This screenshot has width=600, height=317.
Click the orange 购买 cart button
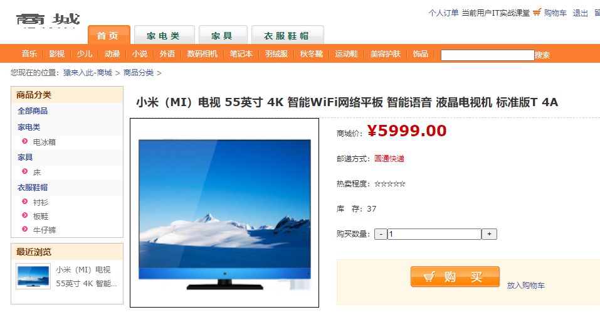(x=455, y=277)
